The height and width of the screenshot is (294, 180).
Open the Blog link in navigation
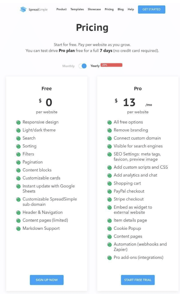pos(121,9)
